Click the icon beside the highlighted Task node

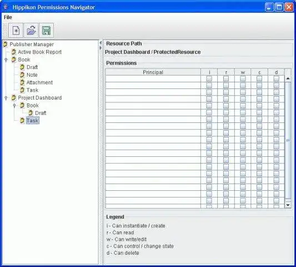click(x=22, y=121)
